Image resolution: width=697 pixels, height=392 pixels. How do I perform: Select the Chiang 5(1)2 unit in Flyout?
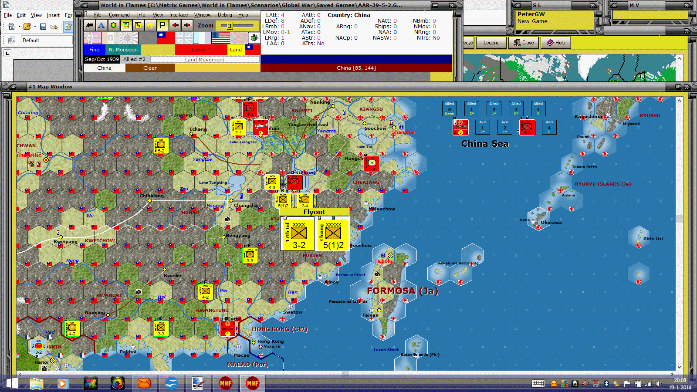(333, 235)
